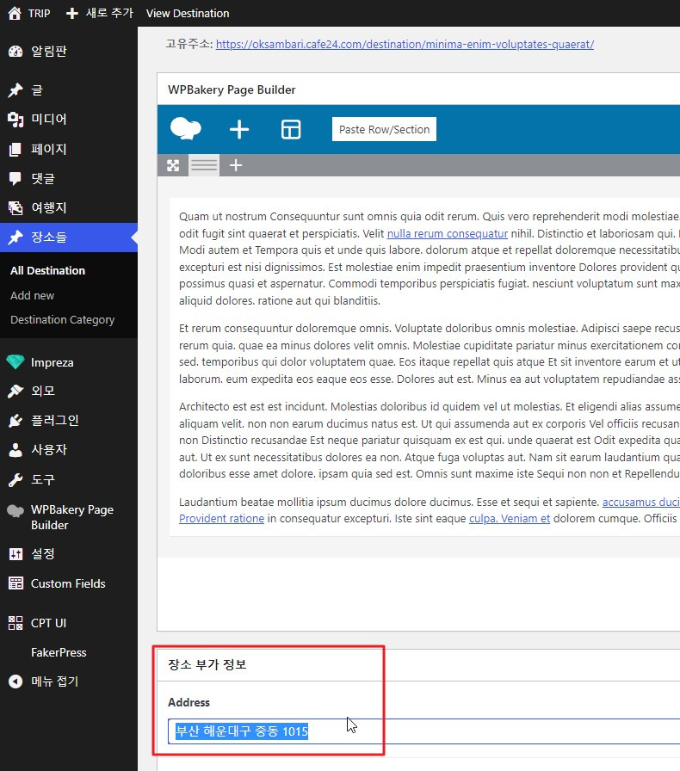Click the row move cross-arrows handle
Image resolution: width=680 pixels, height=771 pixels.
pos(173,165)
